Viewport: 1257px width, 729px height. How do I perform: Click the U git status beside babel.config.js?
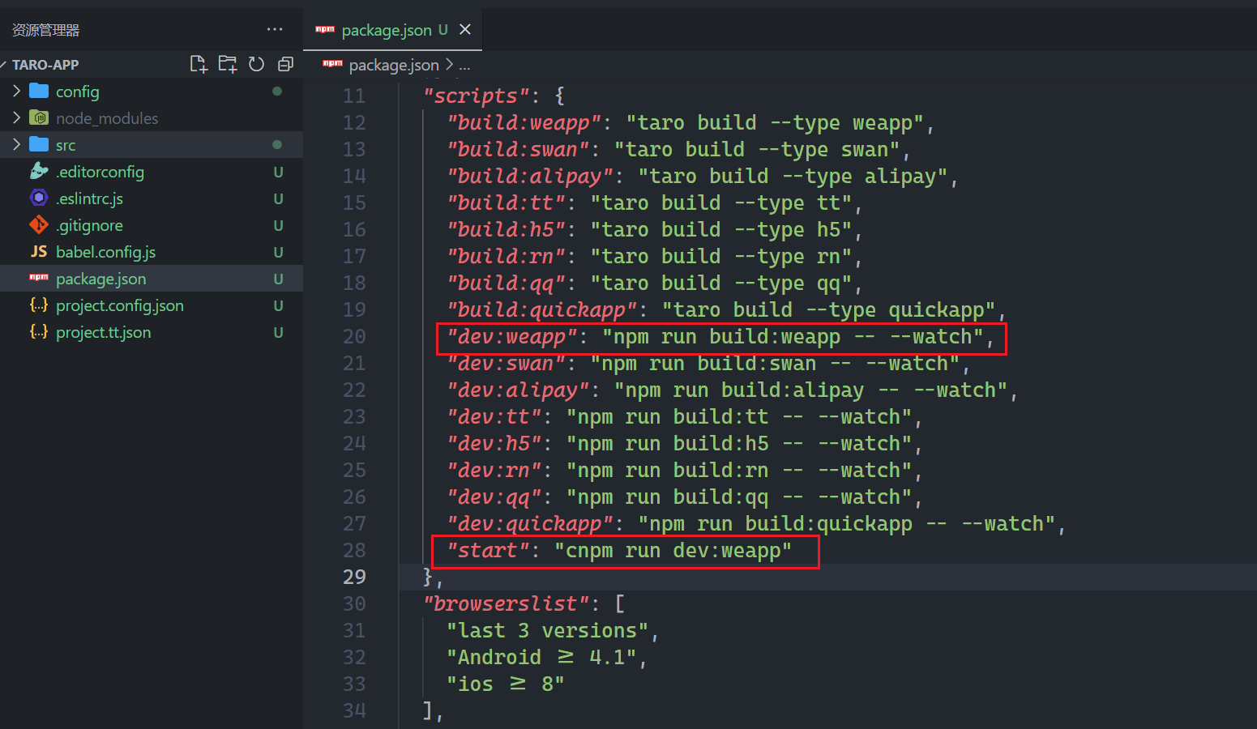pyautogui.click(x=278, y=252)
